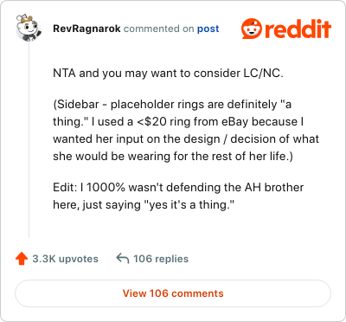The height and width of the screenshot is (322, 346).
Task: Follow the blue "post" link
Action: coord(208,29)
